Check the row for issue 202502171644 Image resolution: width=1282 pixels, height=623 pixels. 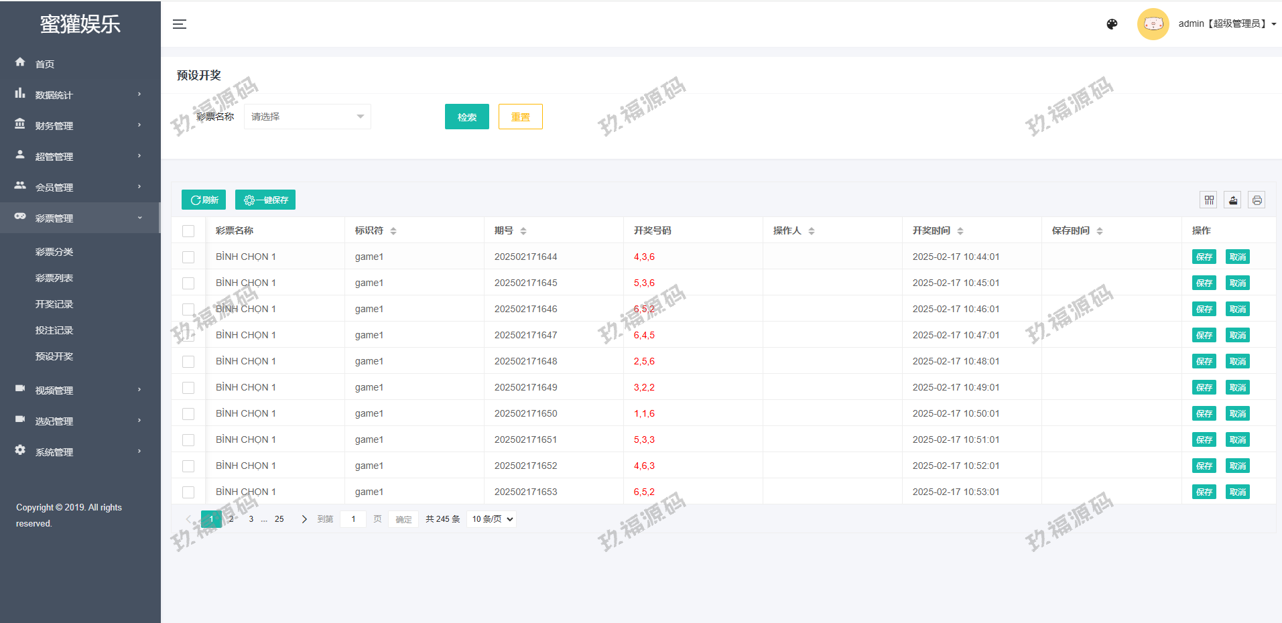click(188, 257)
